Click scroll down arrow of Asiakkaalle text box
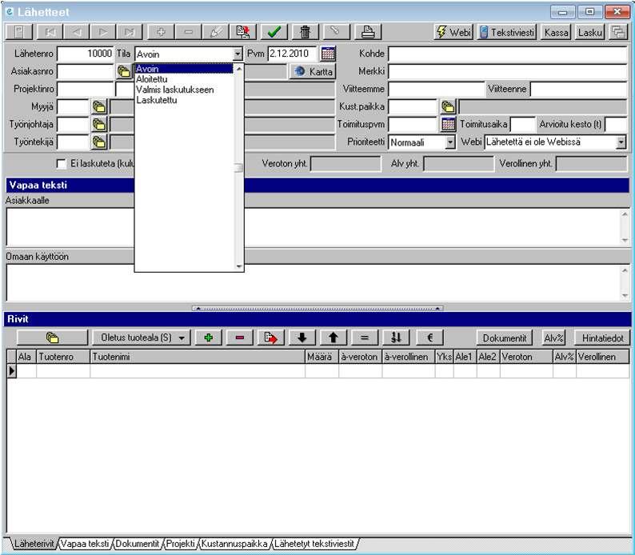635x555 pixels. [x=625, y=241]
